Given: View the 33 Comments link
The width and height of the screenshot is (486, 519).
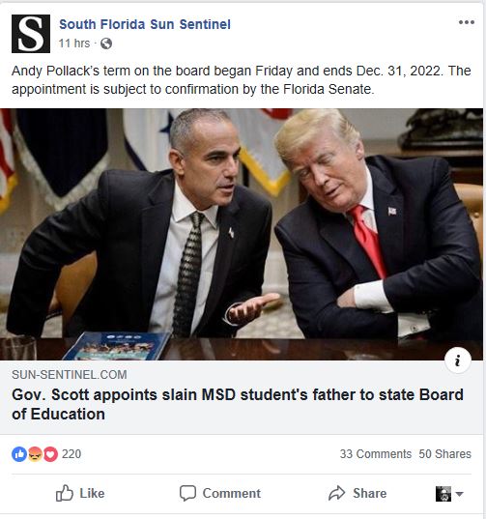Looking at the screenshot, I should (x=376, y=454).
